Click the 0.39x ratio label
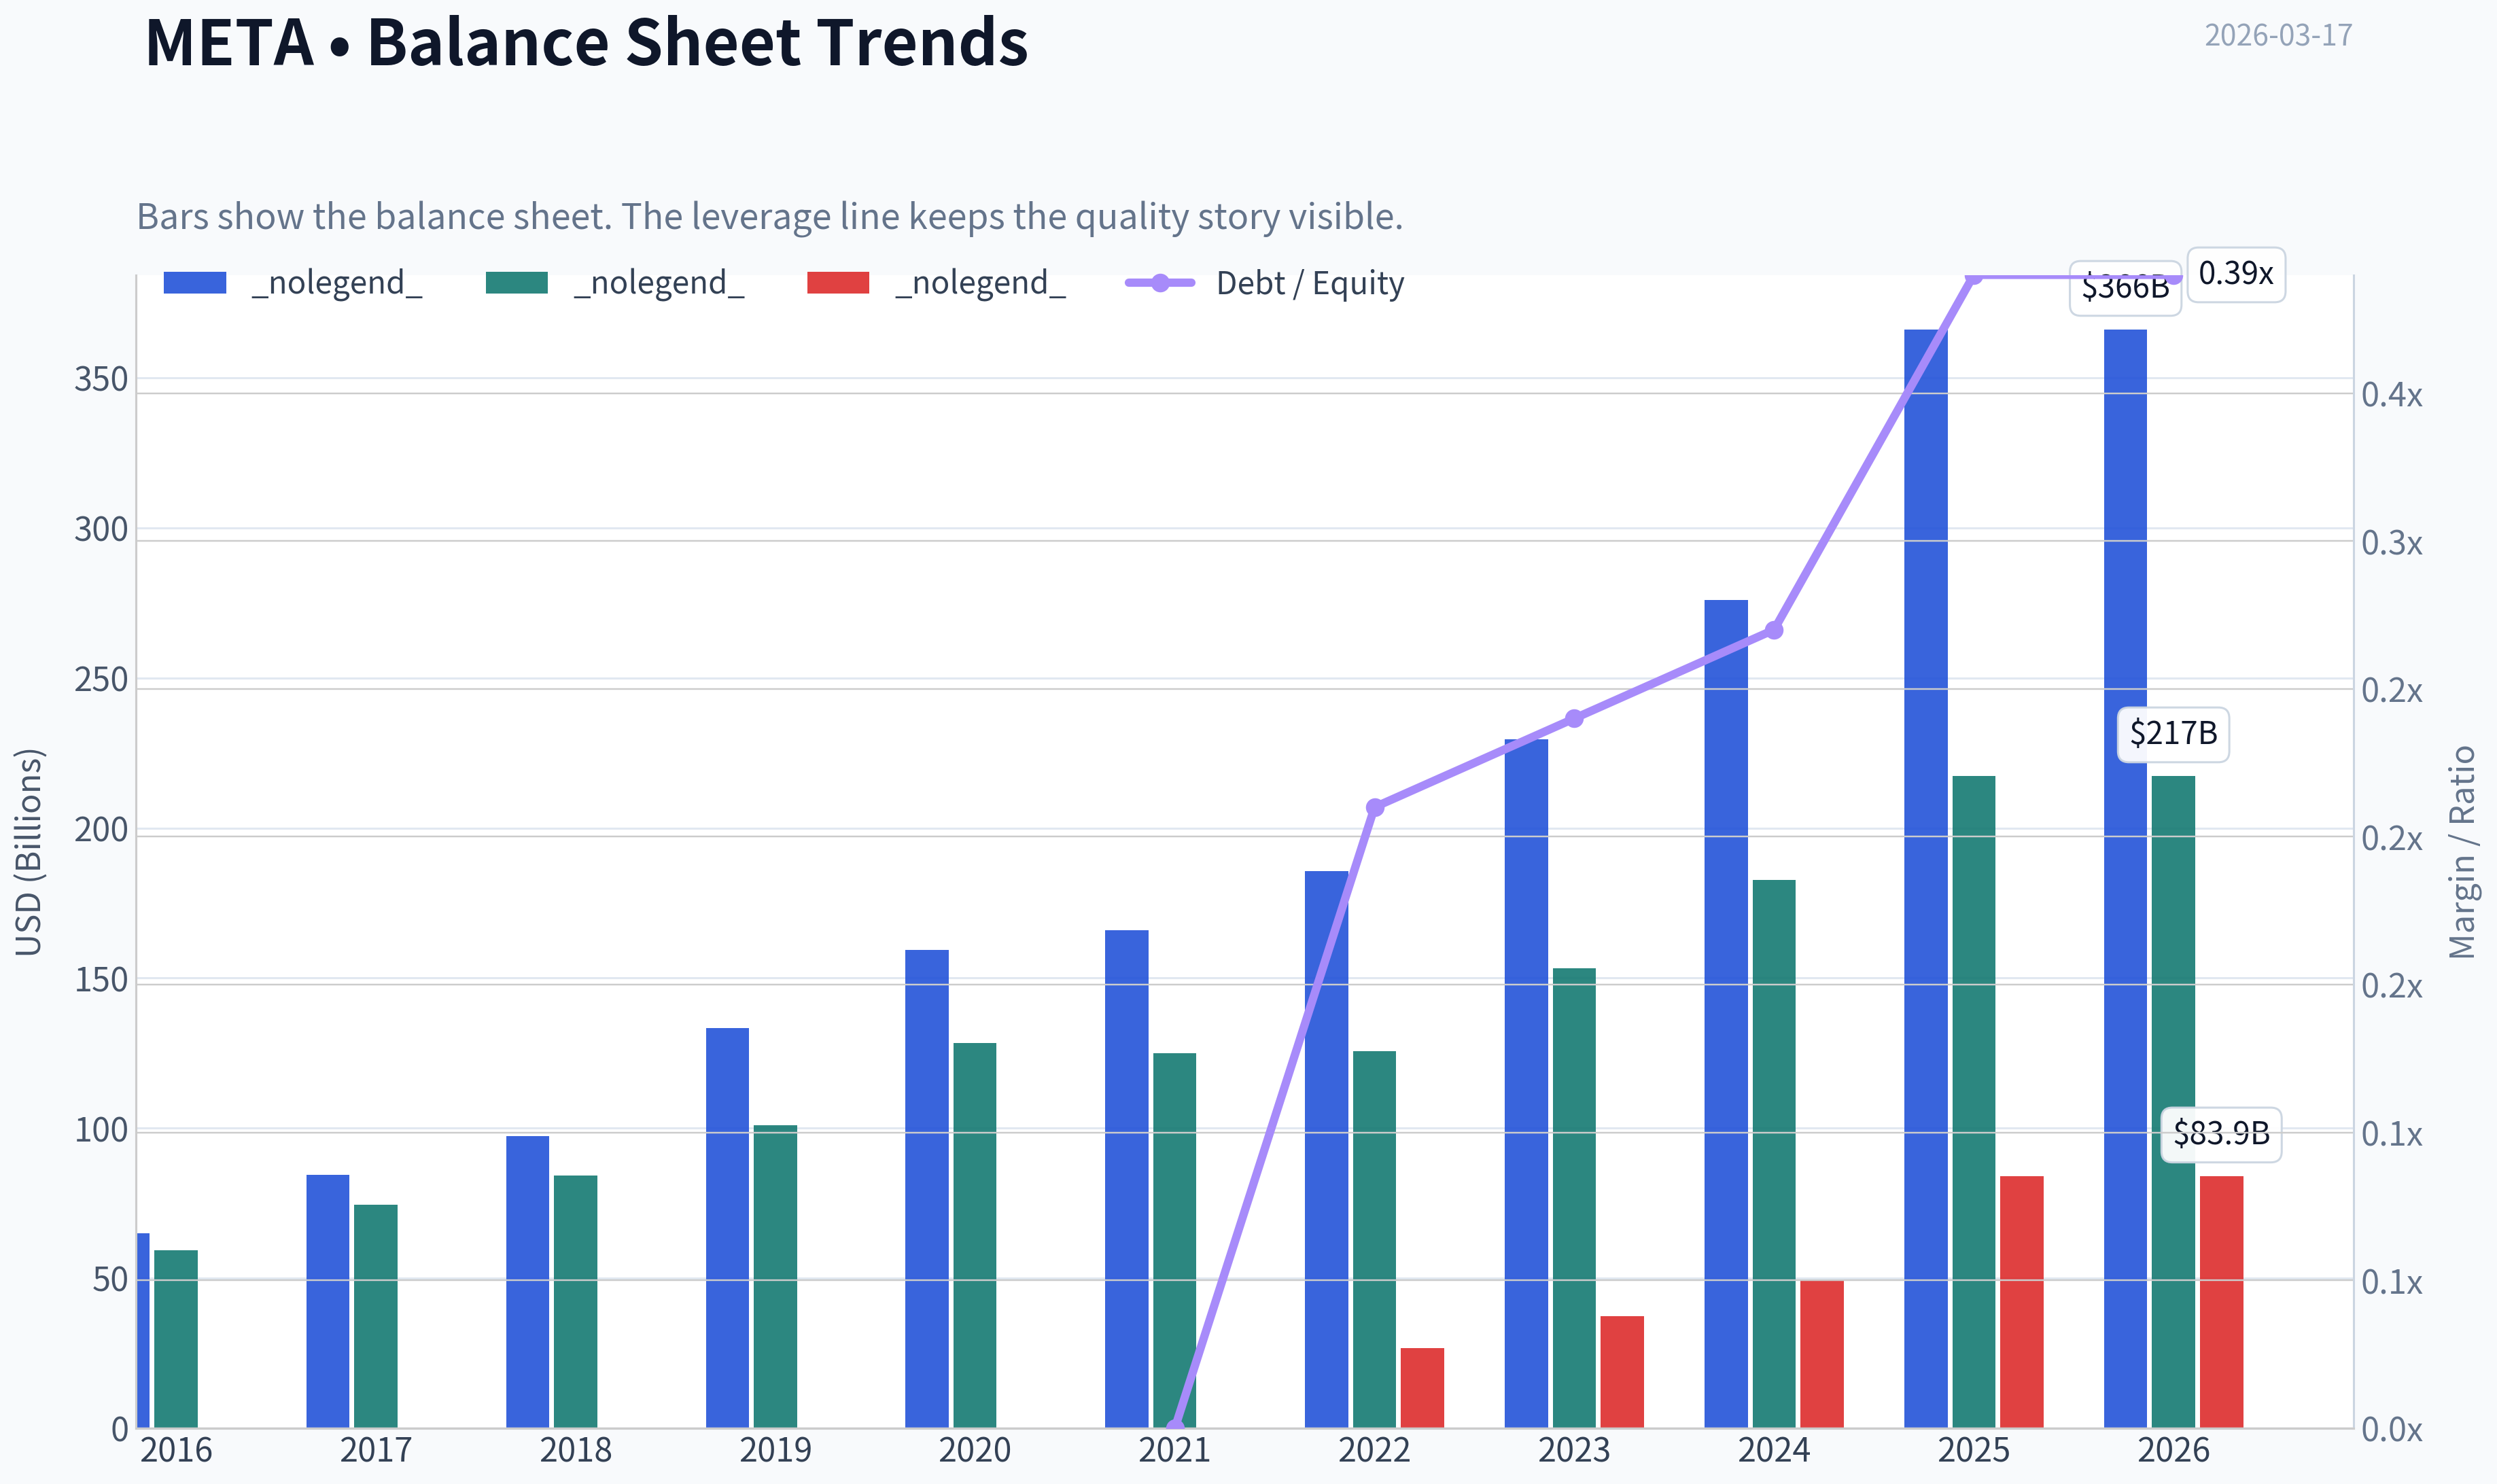The image size is (2497, 1484). point(2236,274)
